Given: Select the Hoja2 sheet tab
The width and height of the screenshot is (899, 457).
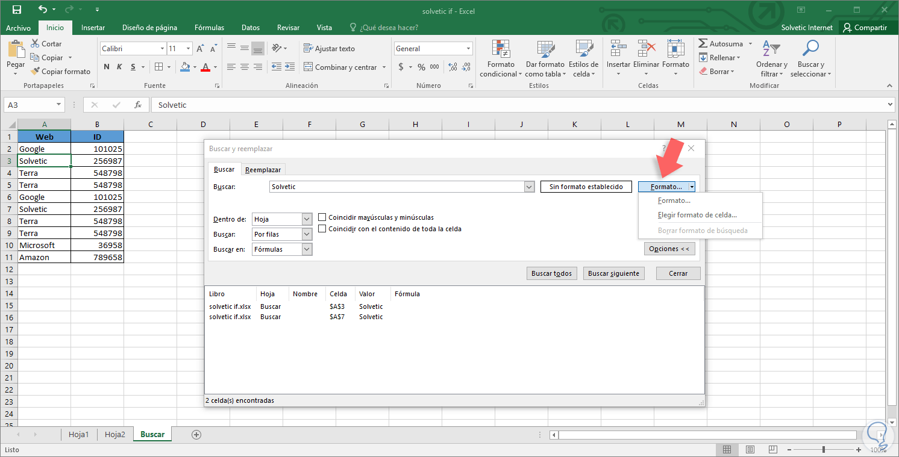Looking at the screenshot, I should click(x=114, y=434).
